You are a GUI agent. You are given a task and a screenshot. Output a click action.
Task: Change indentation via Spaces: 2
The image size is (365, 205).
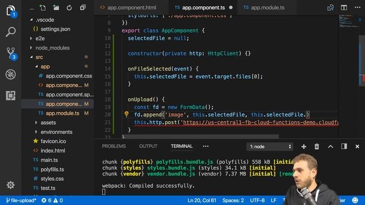tap(233, 200)
